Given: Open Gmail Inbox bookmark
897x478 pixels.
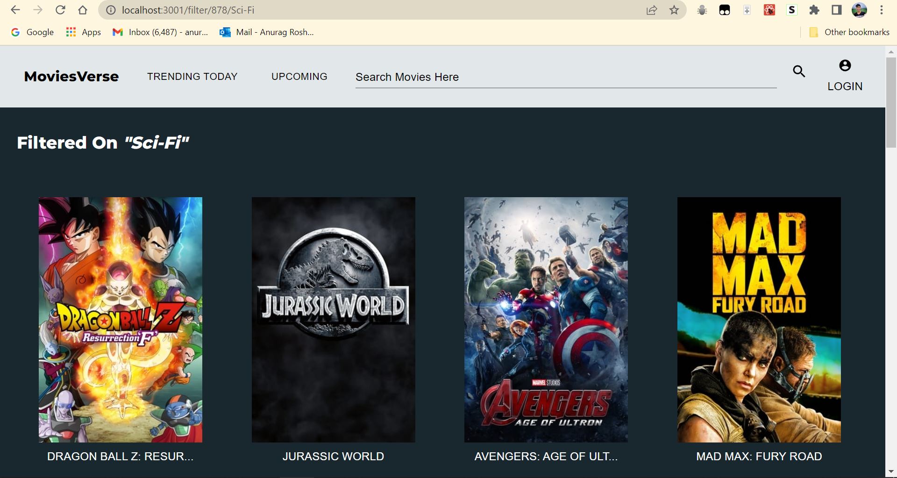Looking at the screenshot, I should (160, 32).
